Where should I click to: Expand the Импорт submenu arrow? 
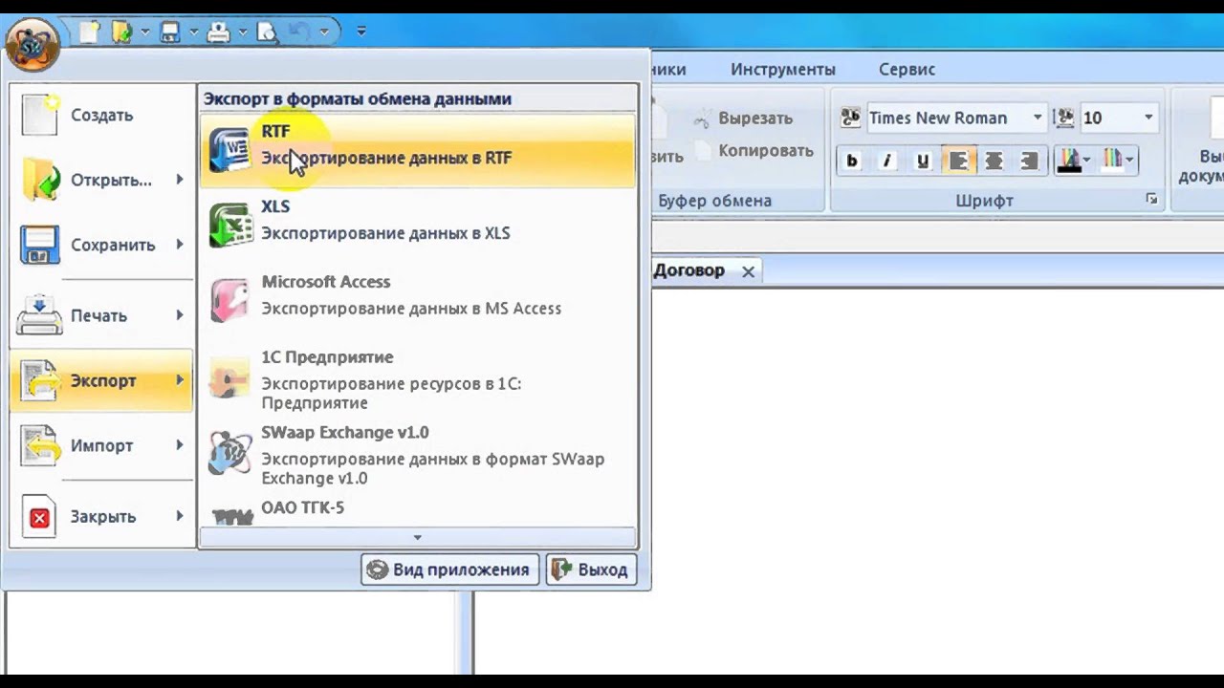point(180,445)
